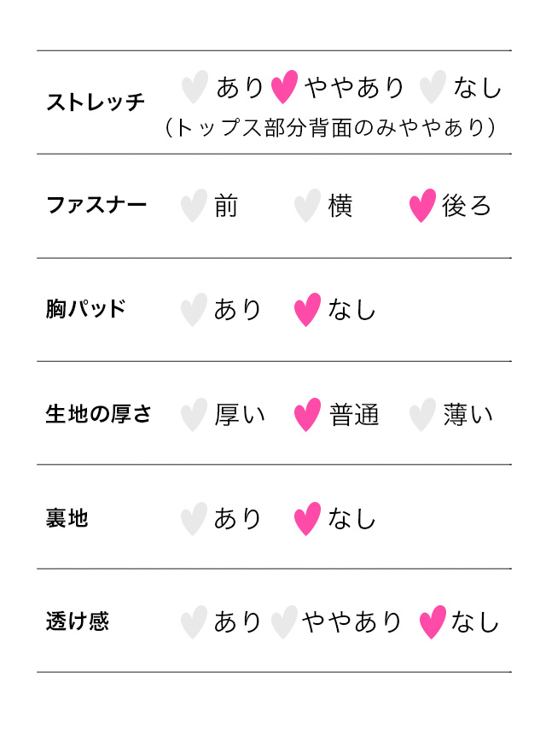Click the 生地の厚さ row label
Image resolution: width=546 pixels, height=729 pixels.
click(x=98, y=414)
